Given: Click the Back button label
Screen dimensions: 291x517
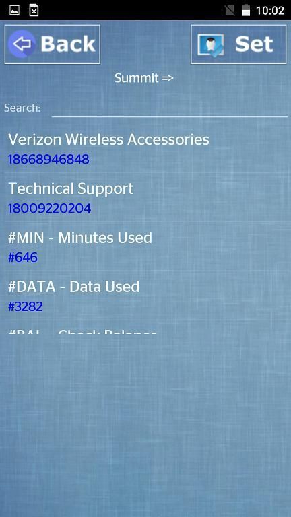Looking at the screenshot, I should [x=67, y=44].
